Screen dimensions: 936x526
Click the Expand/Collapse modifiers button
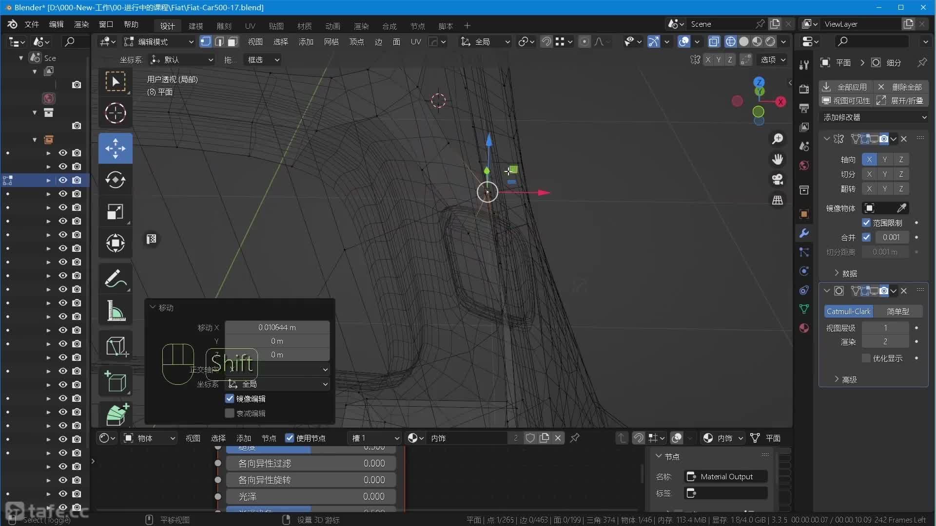click(900, 100)
